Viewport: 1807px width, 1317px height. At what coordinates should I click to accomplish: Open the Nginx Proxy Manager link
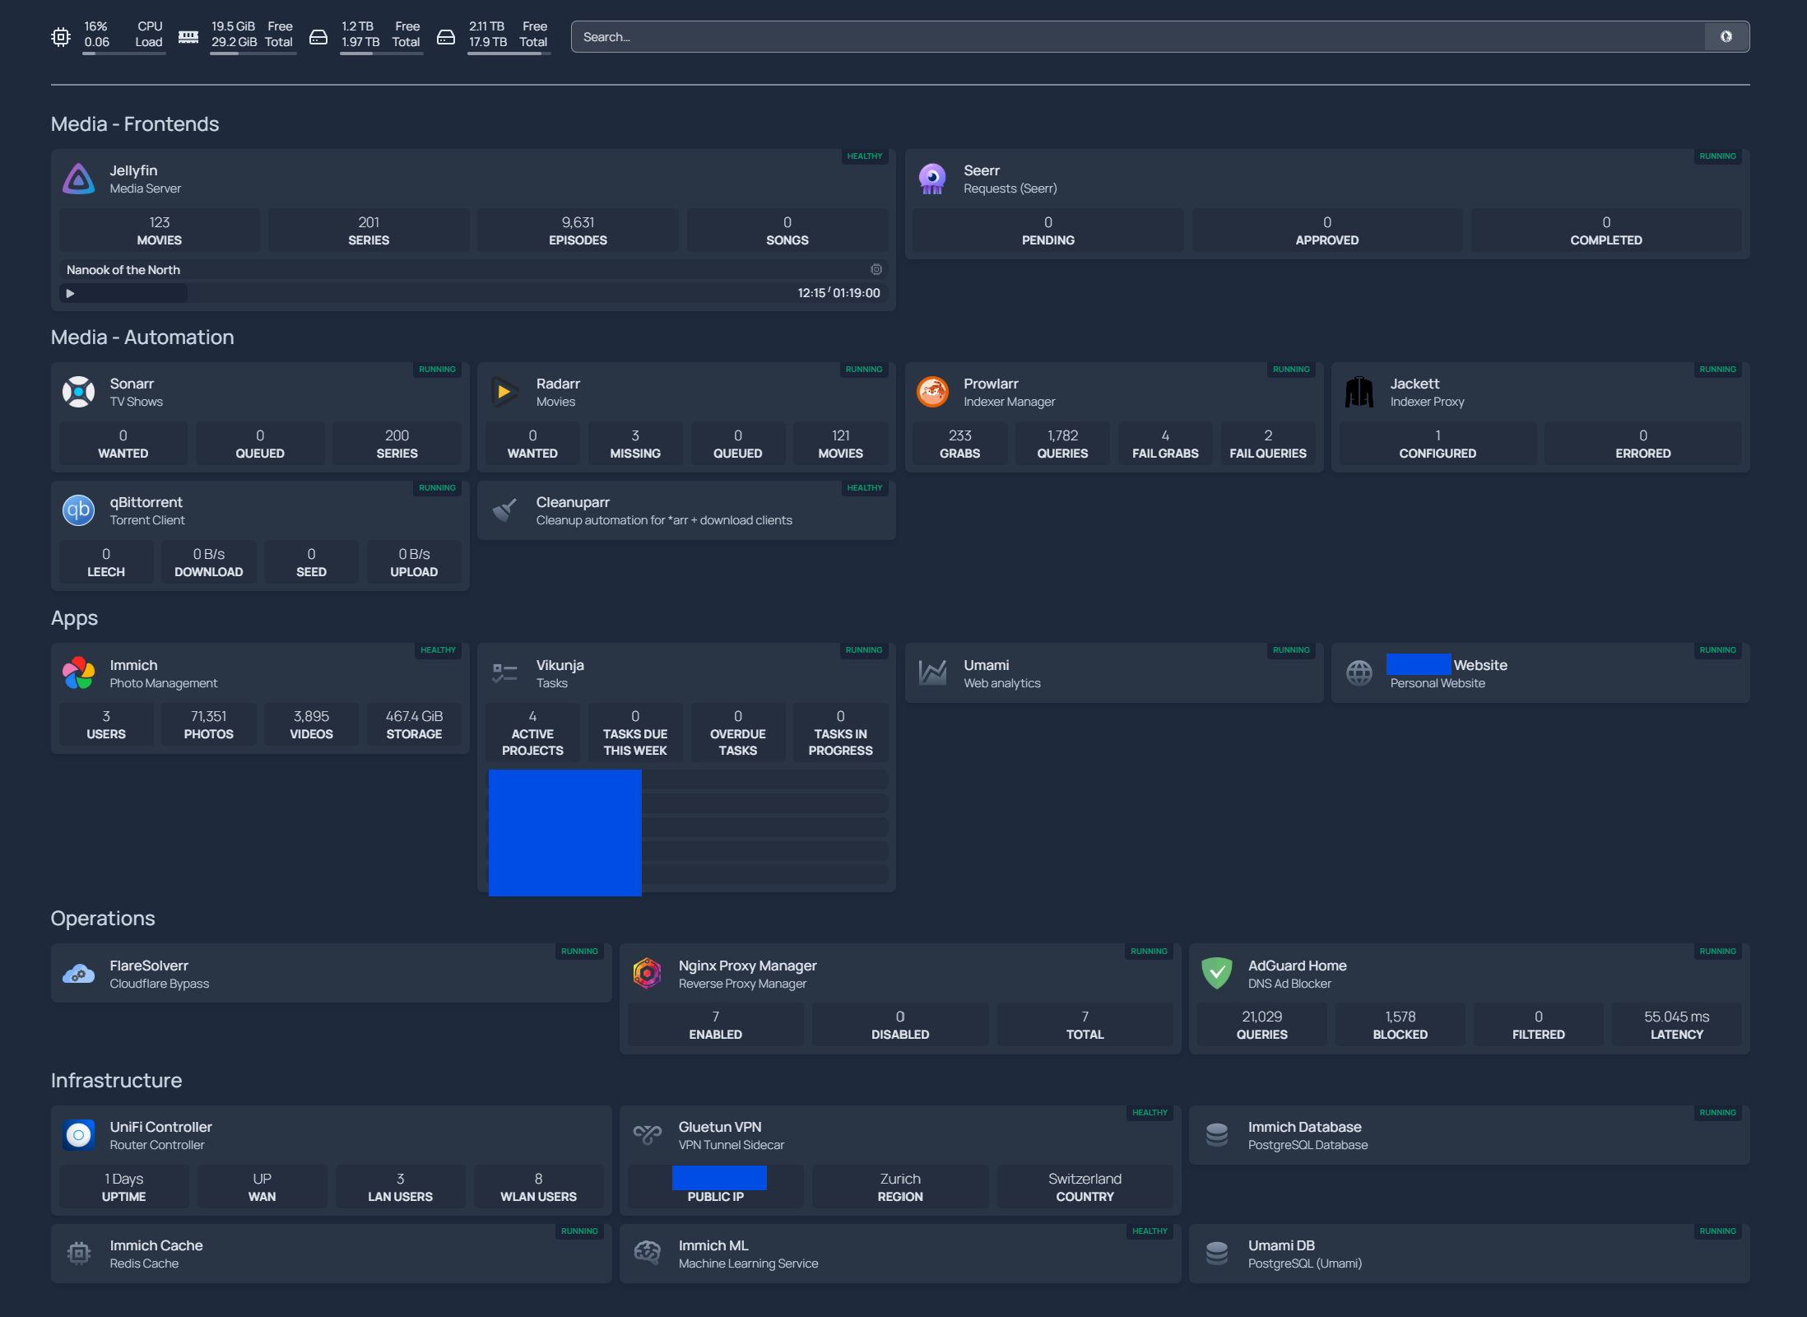747,966
